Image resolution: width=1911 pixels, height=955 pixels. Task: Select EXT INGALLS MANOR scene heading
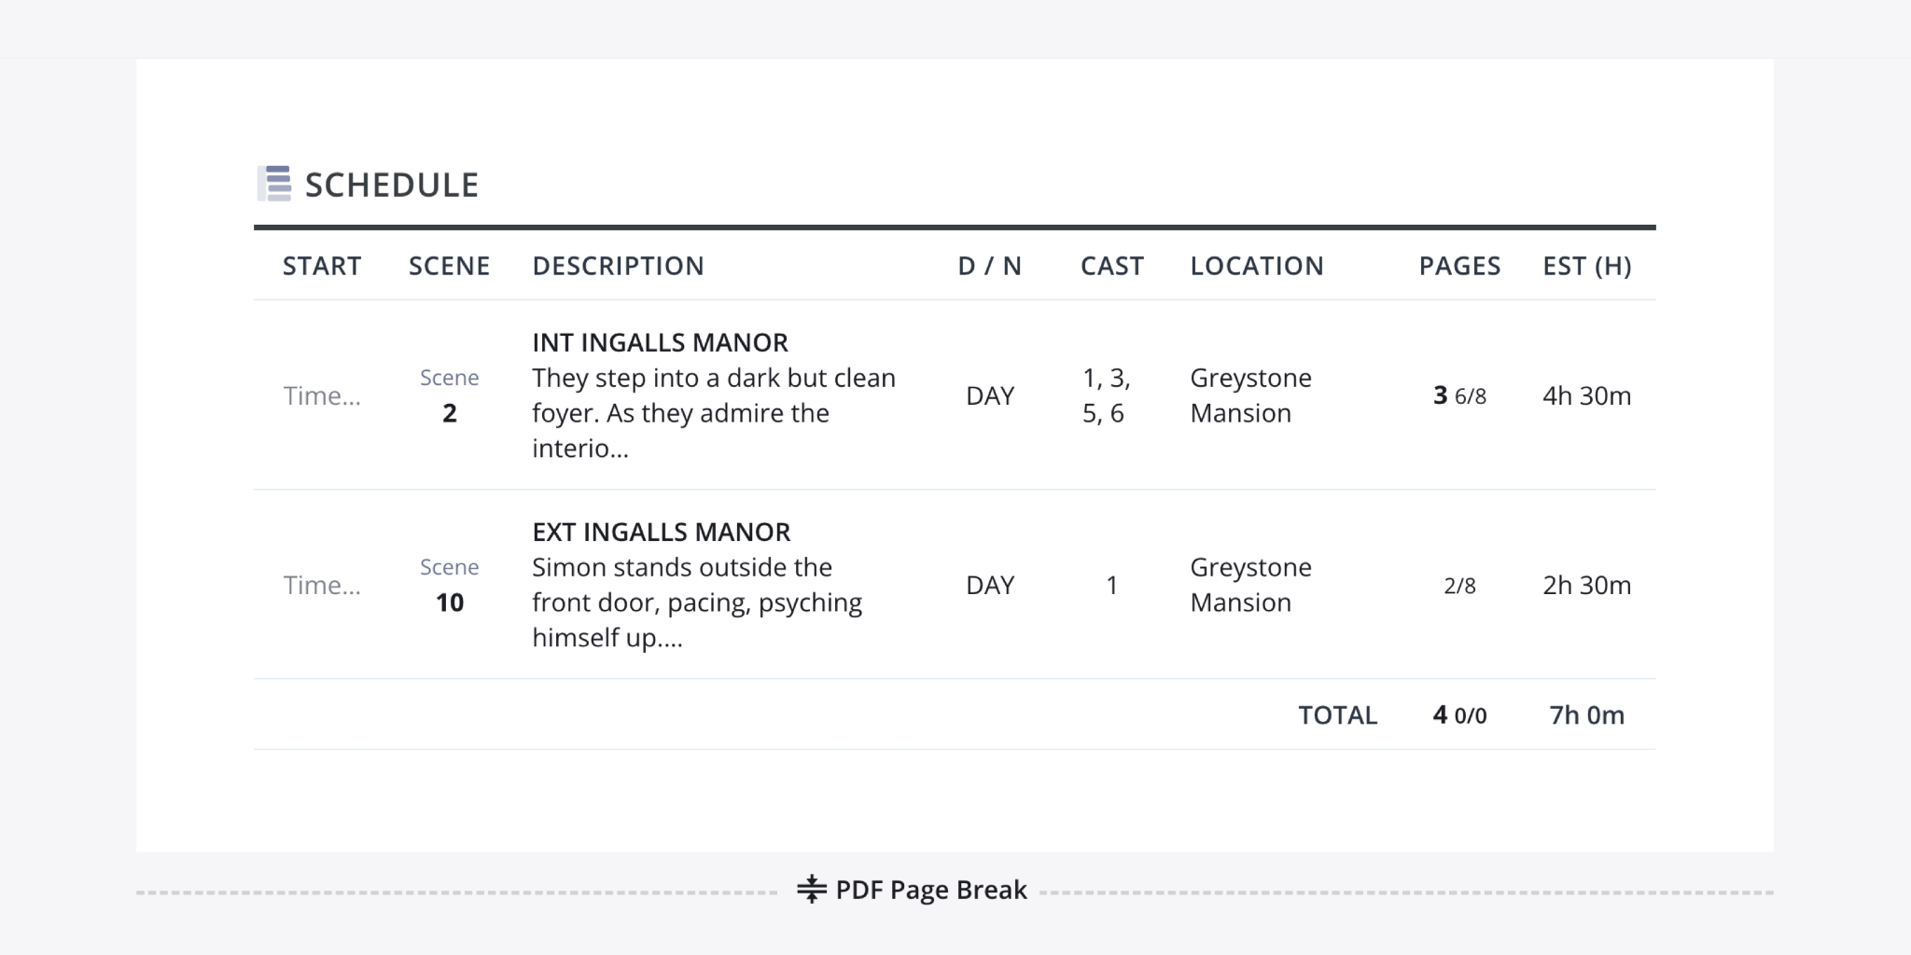pos(661,532)
